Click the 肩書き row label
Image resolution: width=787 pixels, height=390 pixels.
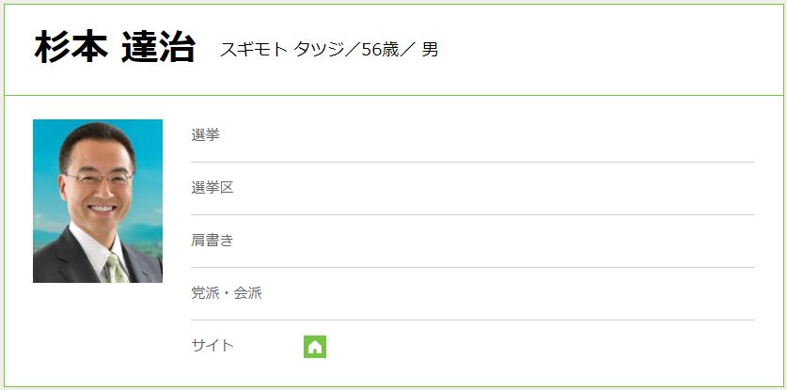(212, 241)
